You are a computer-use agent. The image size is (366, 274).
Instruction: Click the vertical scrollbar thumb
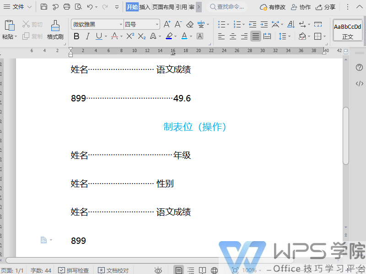[x=346, y=136]
